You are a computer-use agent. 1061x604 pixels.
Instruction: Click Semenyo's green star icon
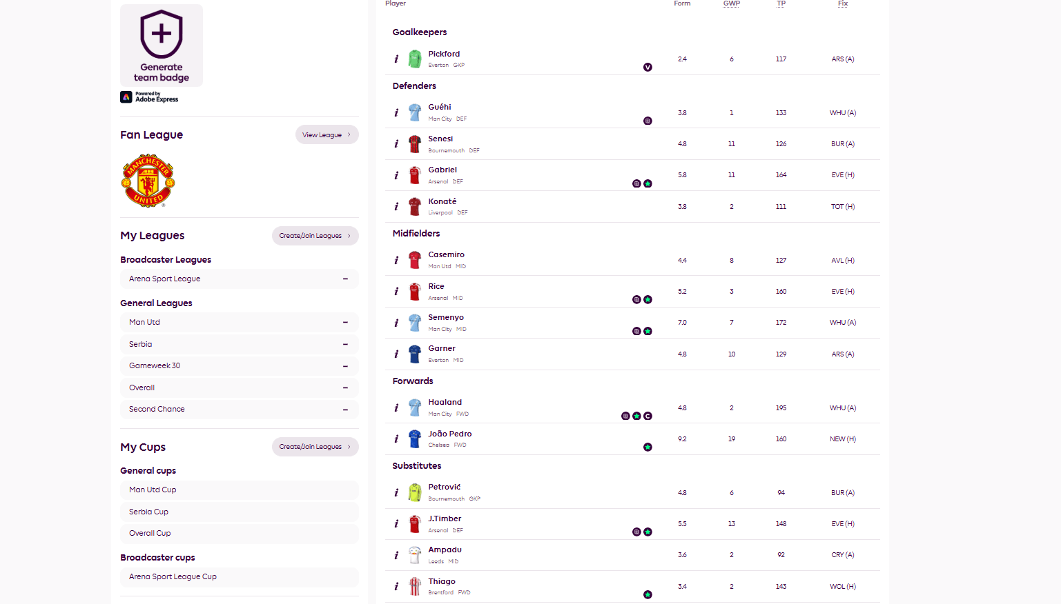tap(648, 331)
